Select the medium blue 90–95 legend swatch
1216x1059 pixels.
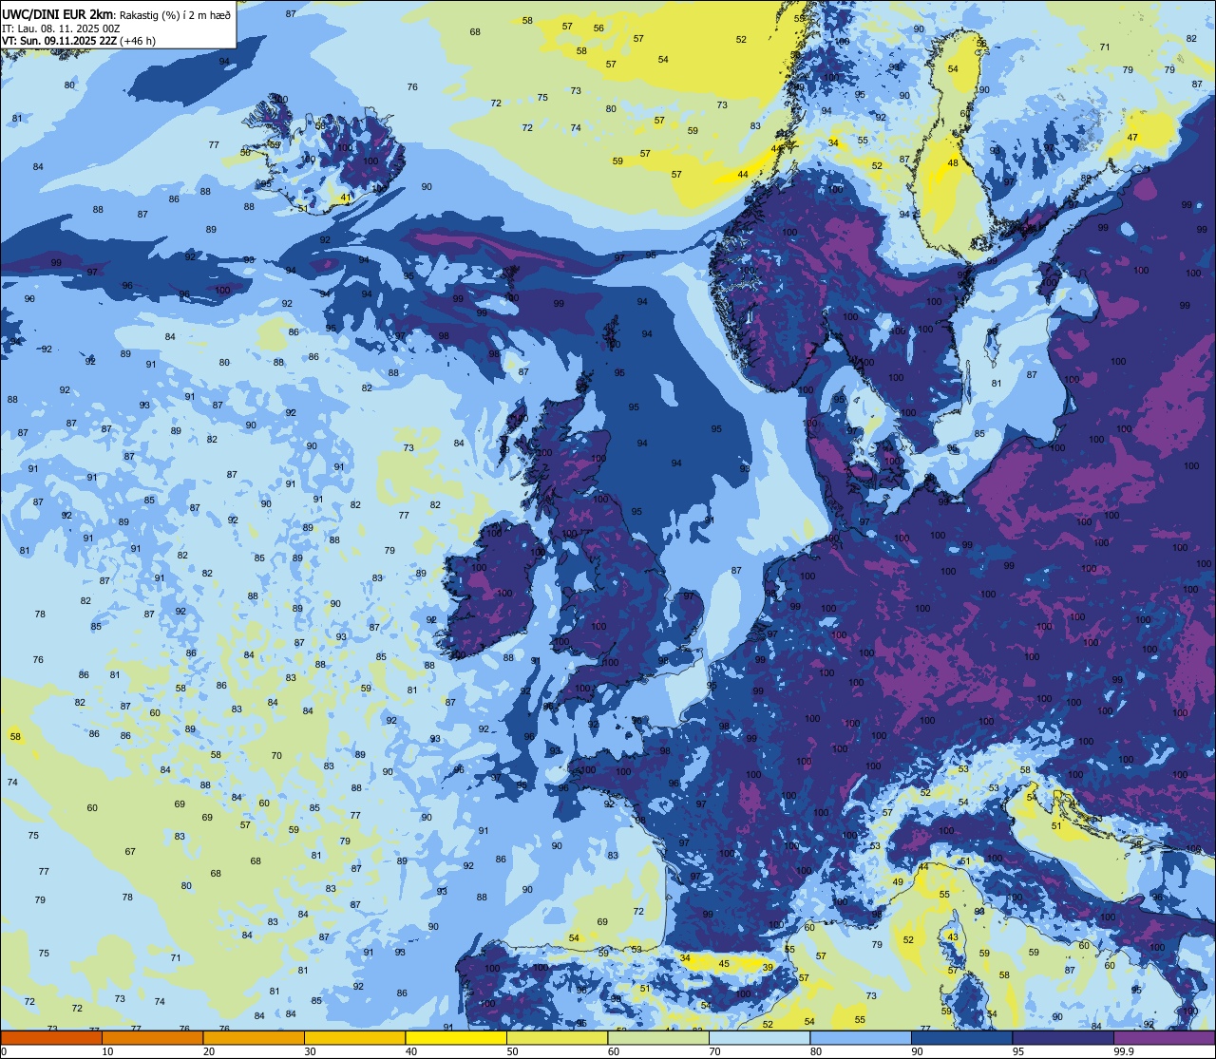coord(961,1037)
